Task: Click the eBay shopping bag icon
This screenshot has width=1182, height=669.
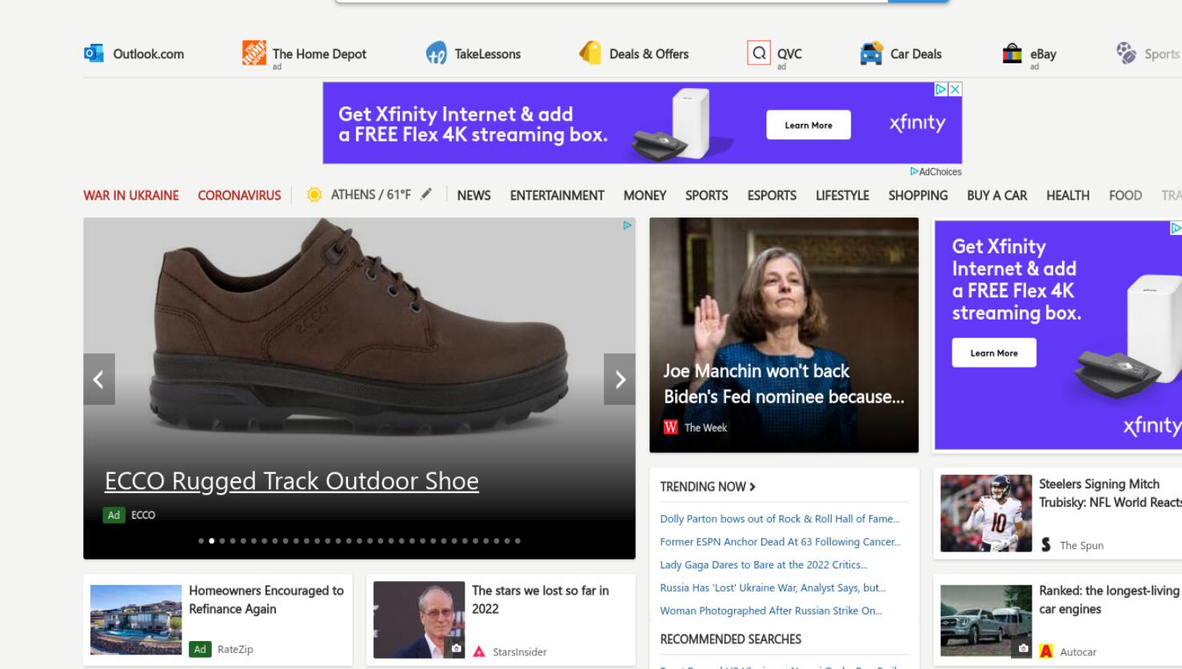Action: coord(1012,54)
